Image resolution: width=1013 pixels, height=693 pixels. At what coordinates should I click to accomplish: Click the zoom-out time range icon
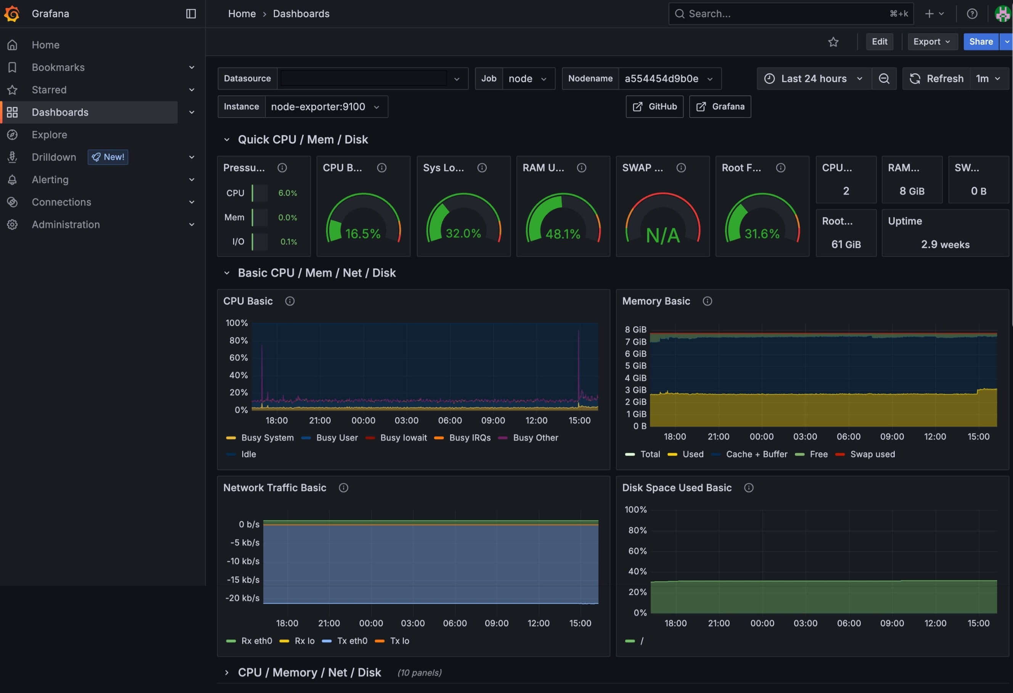click(884, 79)
